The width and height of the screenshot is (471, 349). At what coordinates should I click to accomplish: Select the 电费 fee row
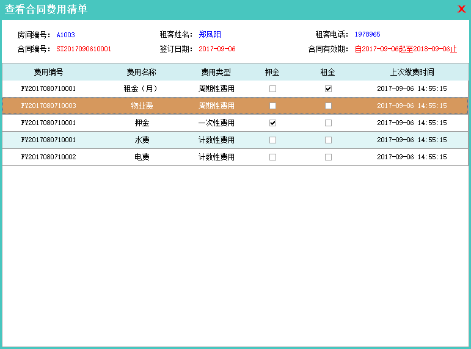click(x=142, y=157)
